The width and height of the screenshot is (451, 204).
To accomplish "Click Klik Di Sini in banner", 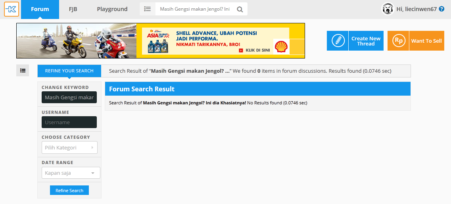I will click(254, 50).
